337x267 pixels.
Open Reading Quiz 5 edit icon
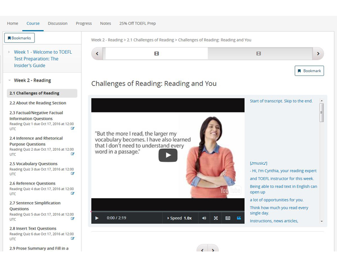tap(73, 219)
